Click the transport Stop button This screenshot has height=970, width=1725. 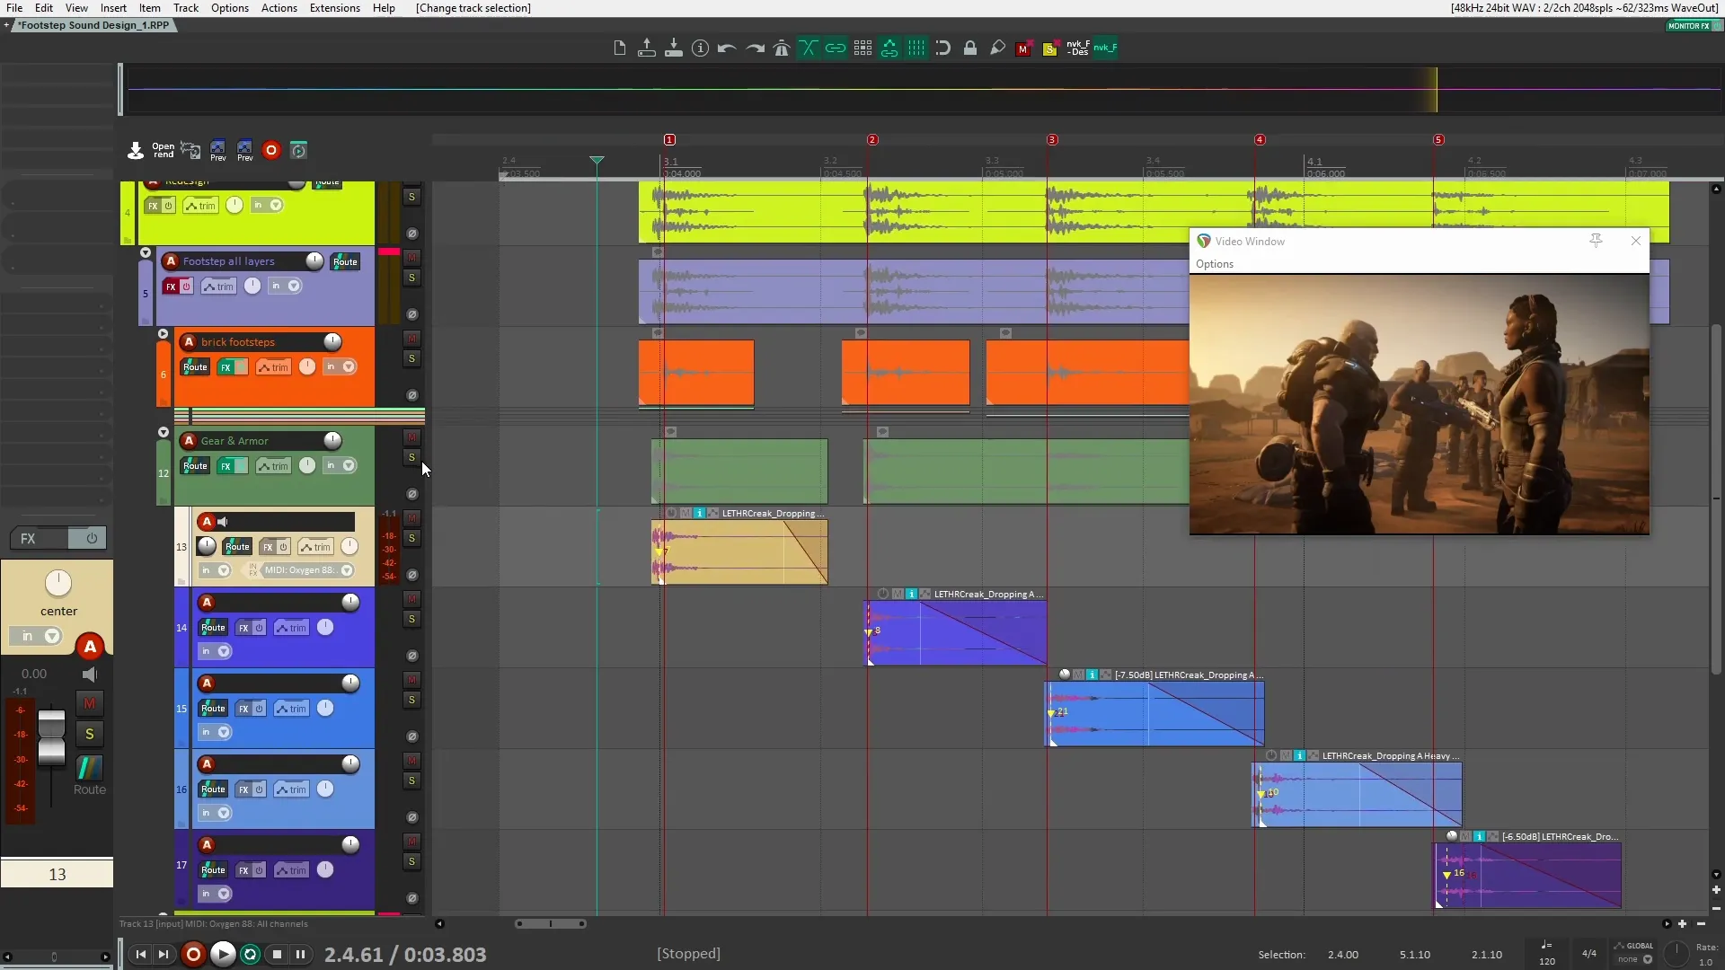278,954
